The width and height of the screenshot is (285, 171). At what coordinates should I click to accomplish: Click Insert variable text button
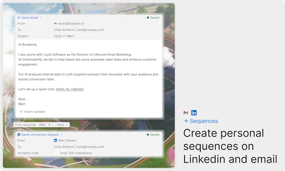pyautogui.click(x=35, y=112)
